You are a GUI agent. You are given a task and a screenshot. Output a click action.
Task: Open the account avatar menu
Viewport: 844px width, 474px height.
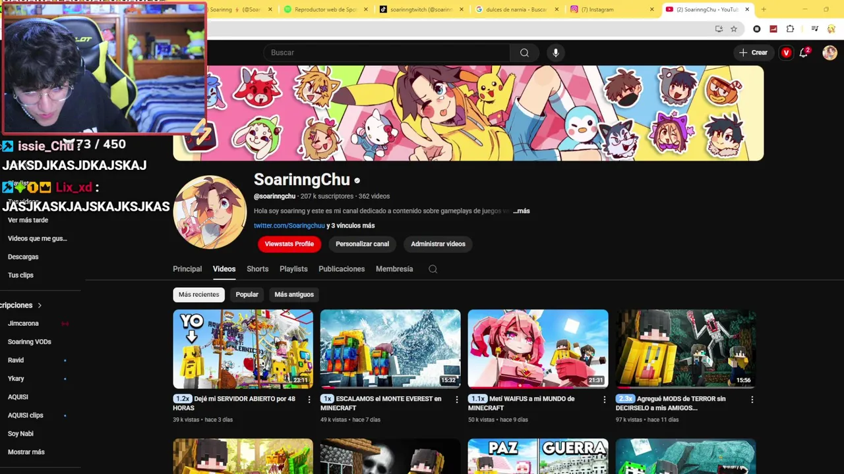pos(829,53)
